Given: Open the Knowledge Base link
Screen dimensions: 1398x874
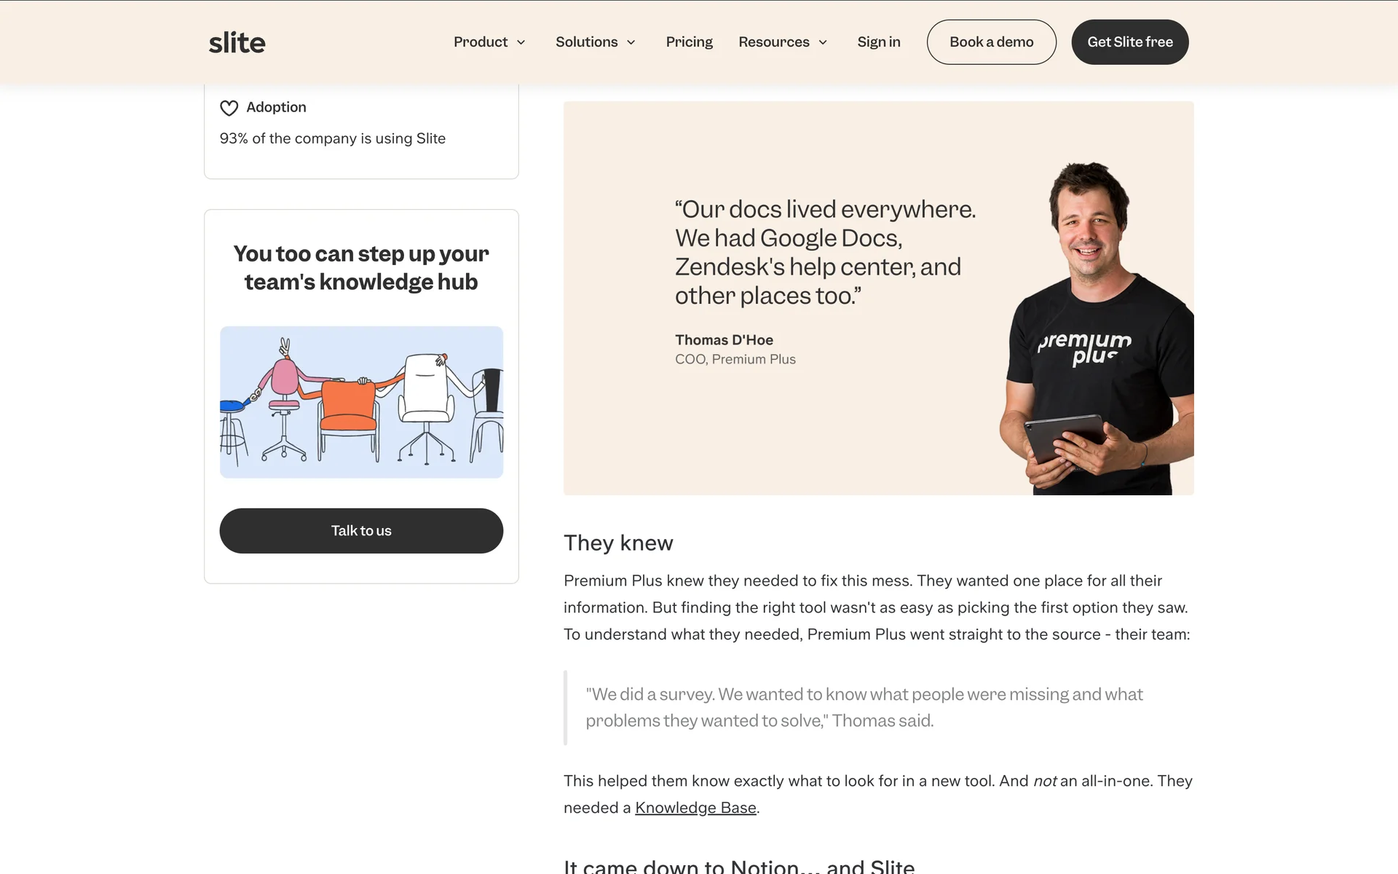Looking at the screenshot, I should [x=695, y=808].
